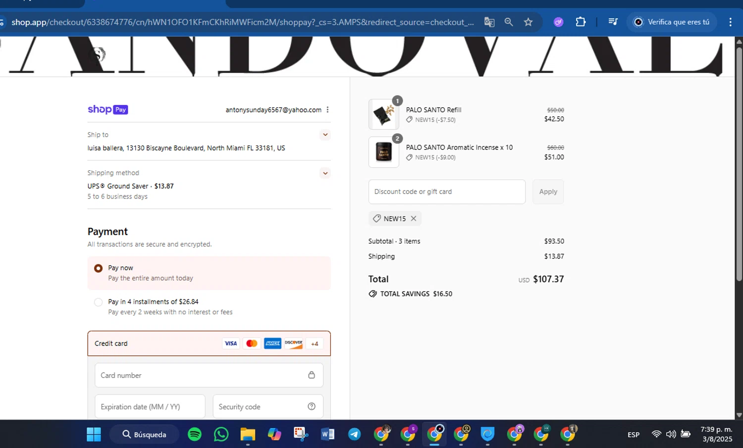The height and width of the screenshot is (448, 743).
Task: Open the Translate page icon
Action: tap(489, 22)
